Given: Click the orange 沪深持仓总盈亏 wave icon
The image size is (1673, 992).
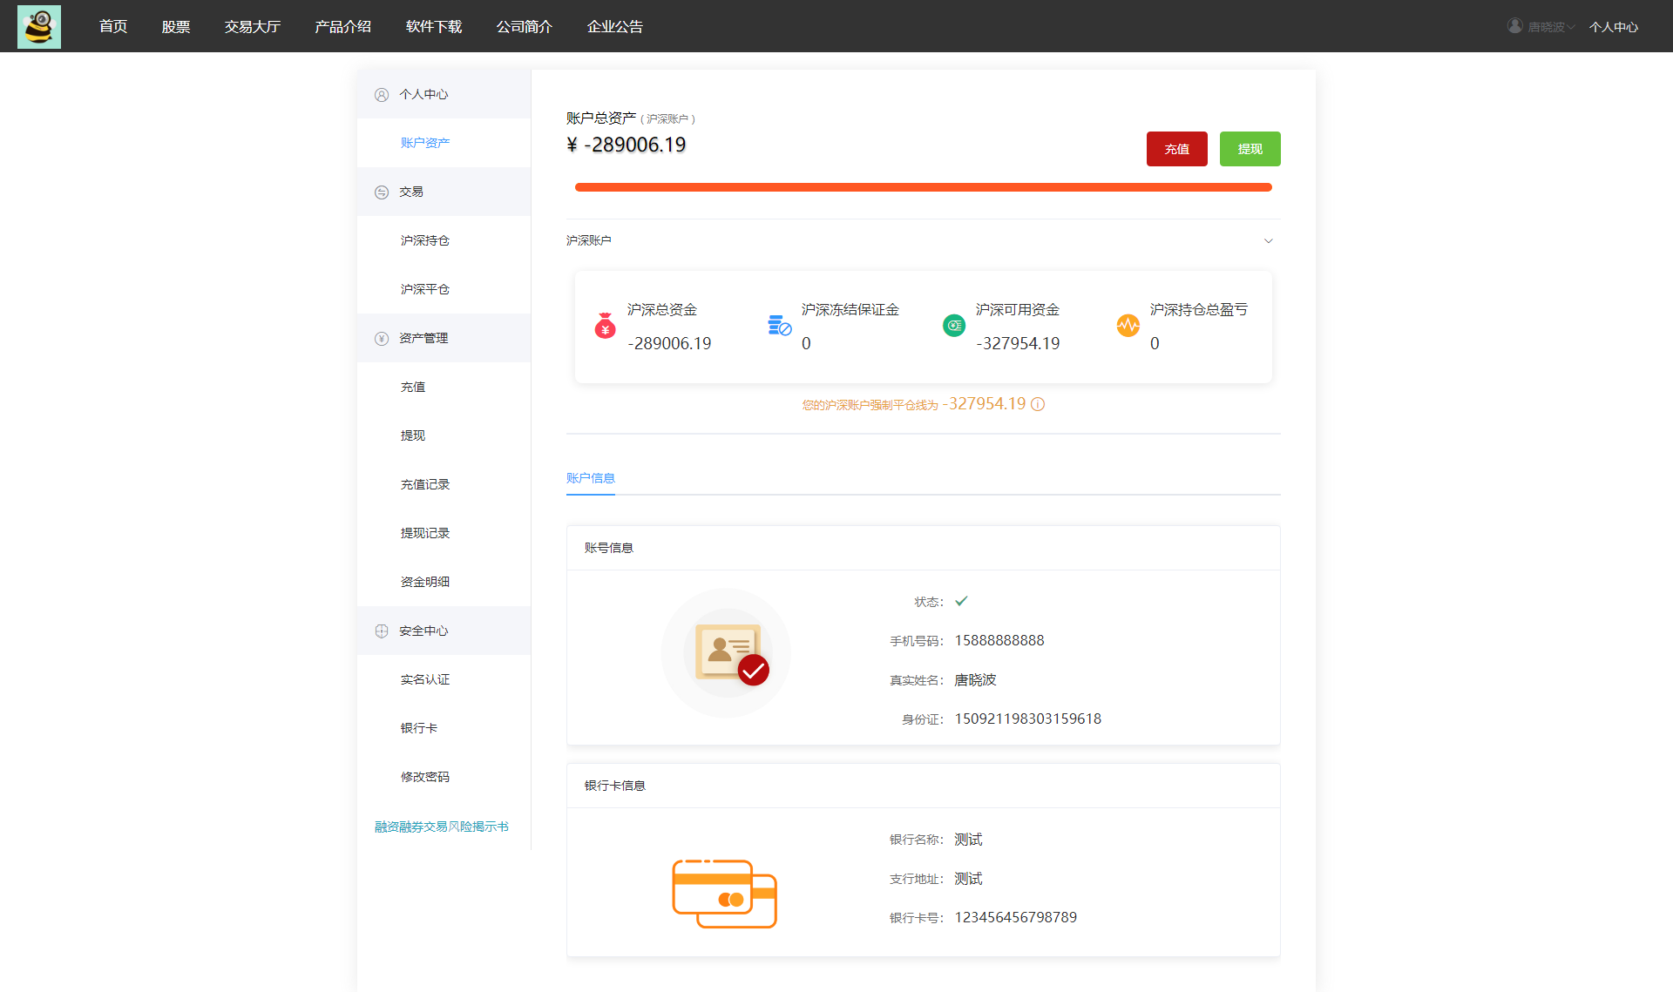Looking at the screenshot, I should 1128,326.
